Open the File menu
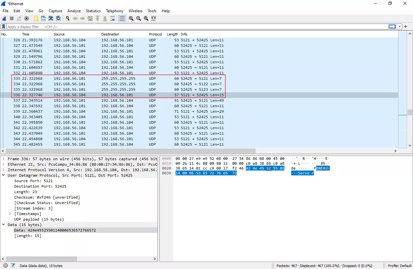 [6, 11]
